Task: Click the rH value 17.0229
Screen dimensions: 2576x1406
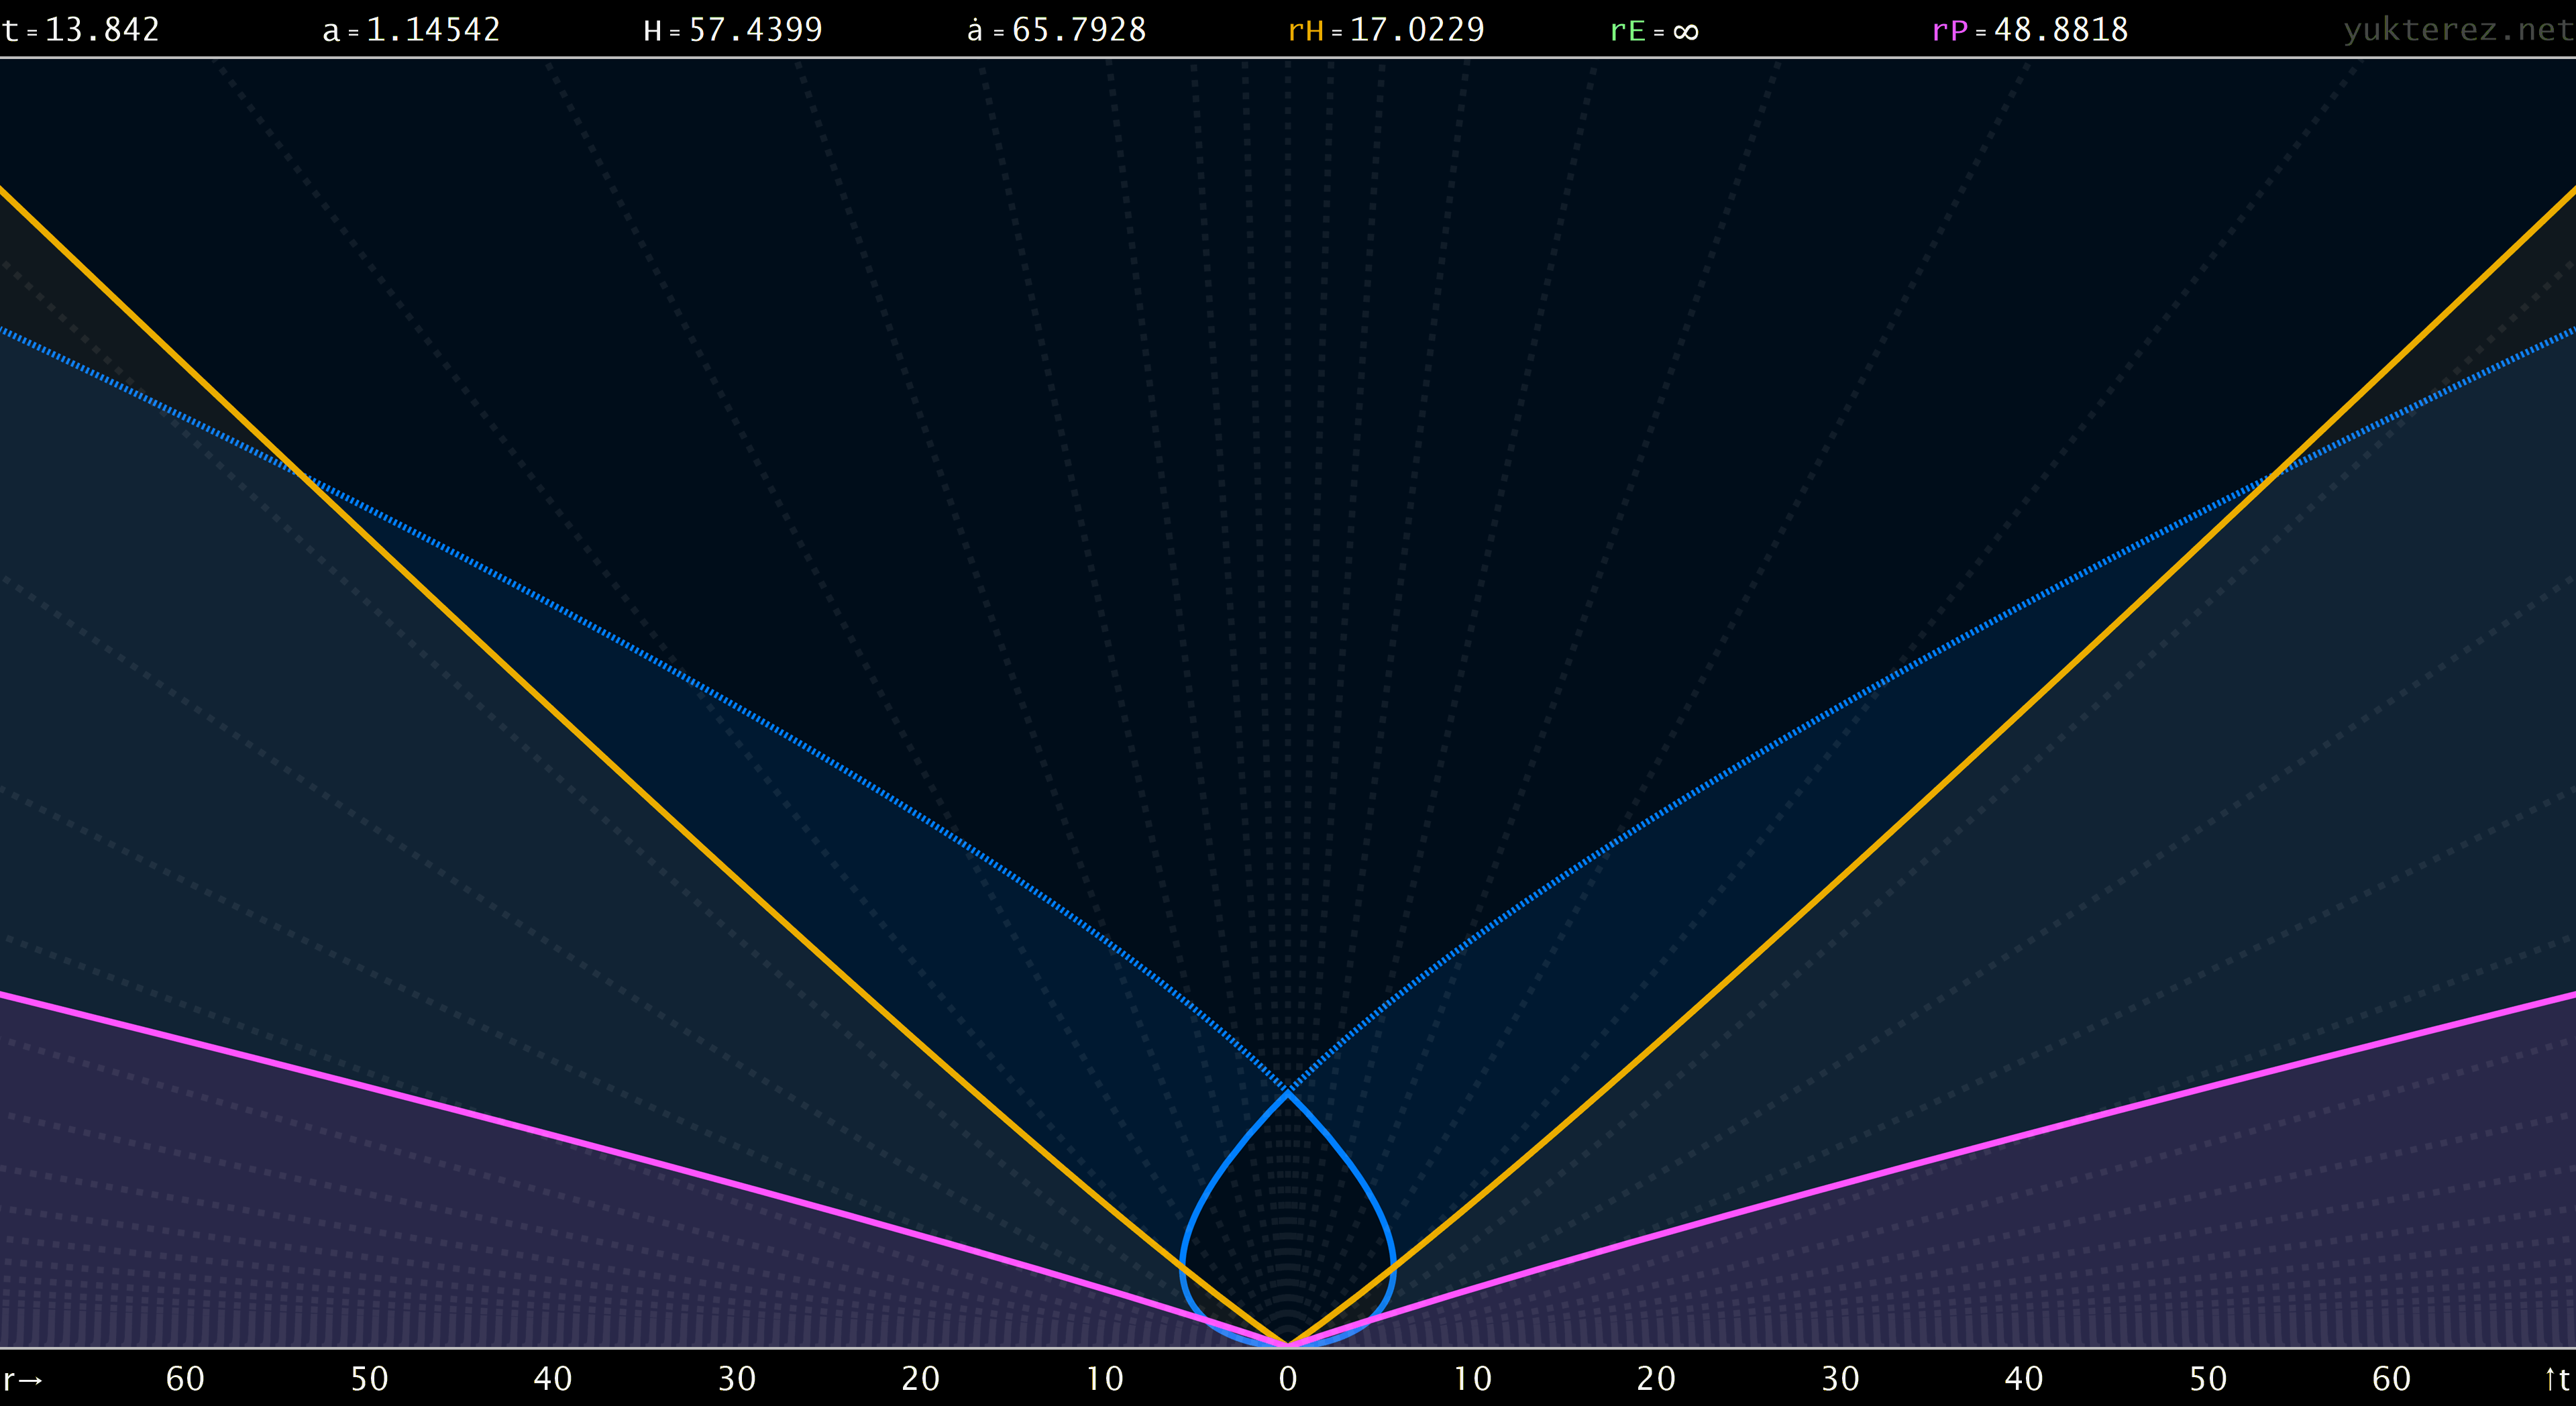Action: tap(1417, 30)
